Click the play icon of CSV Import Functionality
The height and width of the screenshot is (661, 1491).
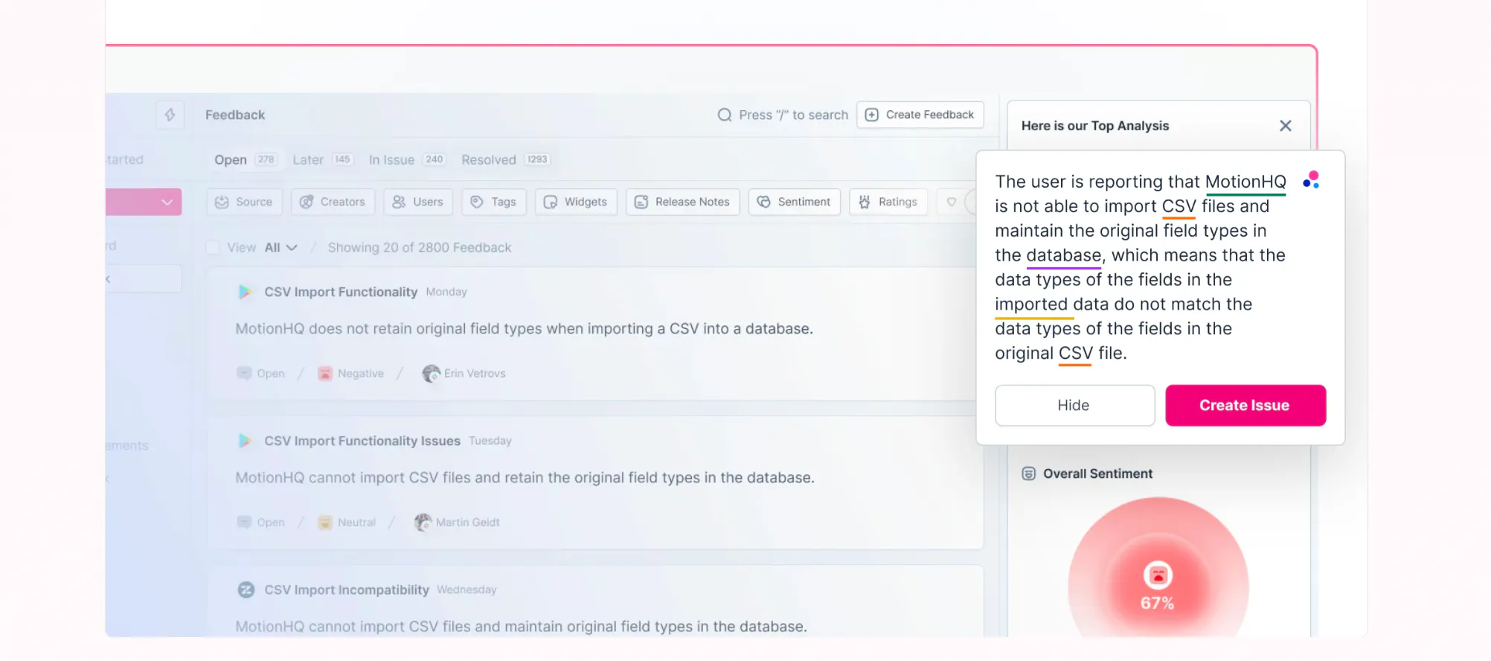coord(245,292)
